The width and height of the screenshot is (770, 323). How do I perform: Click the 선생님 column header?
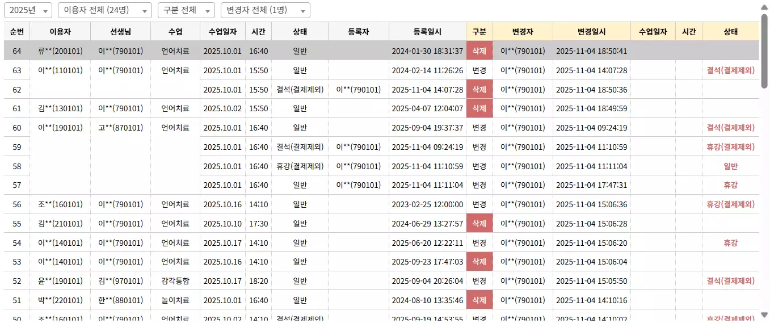click(x=120, y=32)
